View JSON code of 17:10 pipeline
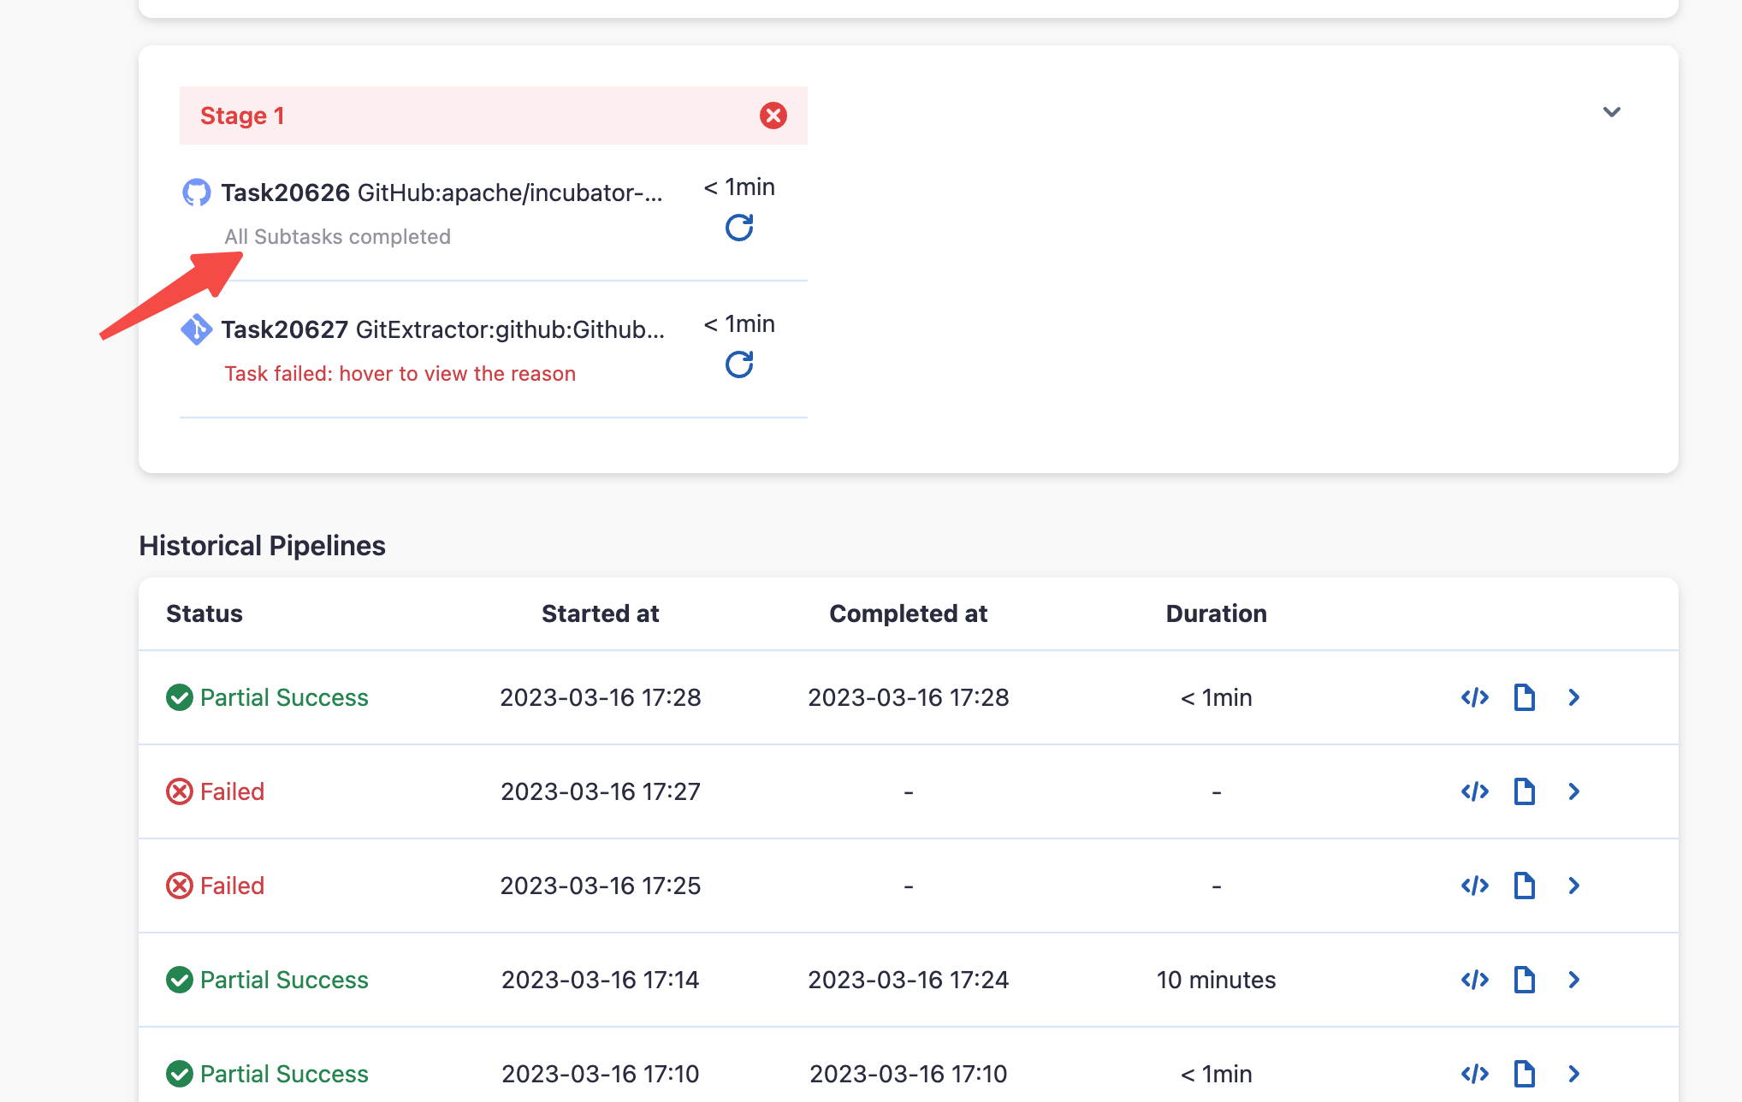 1475,1074
